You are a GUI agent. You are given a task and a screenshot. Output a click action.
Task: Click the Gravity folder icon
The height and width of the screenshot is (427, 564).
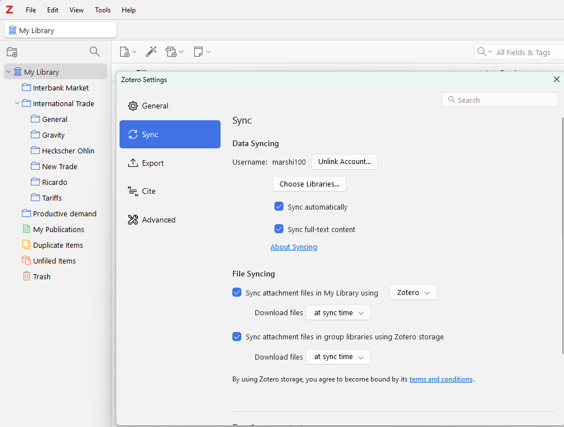[35, 135]
